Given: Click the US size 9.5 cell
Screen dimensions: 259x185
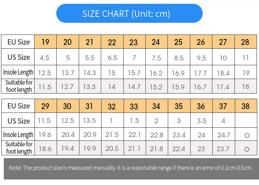Looking at the screenshot, I should 201,58.
